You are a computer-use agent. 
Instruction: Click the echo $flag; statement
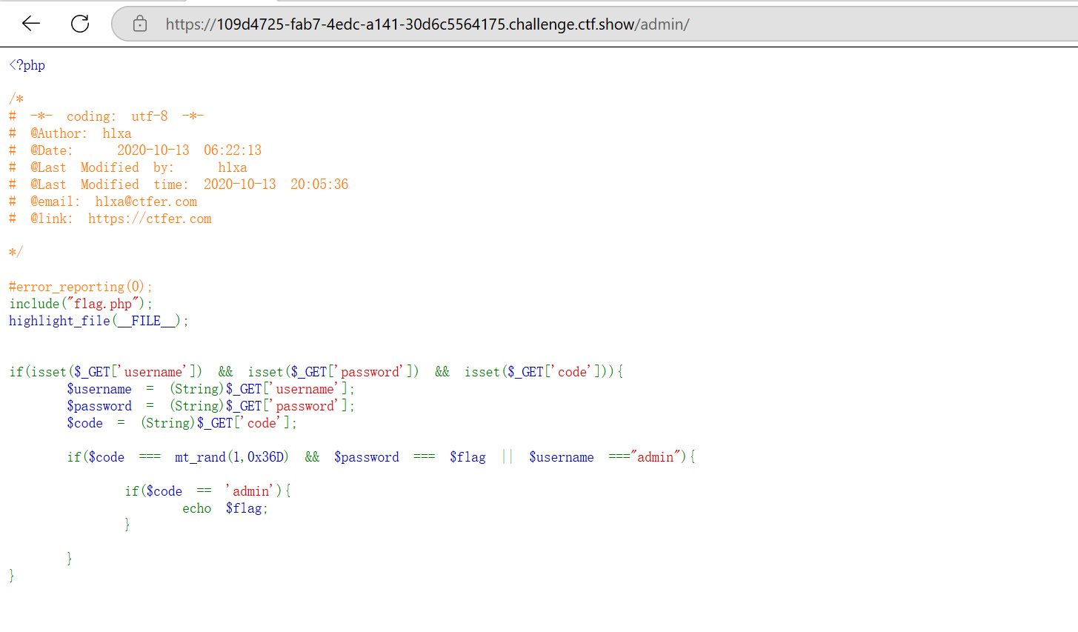click(x=225, y=508)
